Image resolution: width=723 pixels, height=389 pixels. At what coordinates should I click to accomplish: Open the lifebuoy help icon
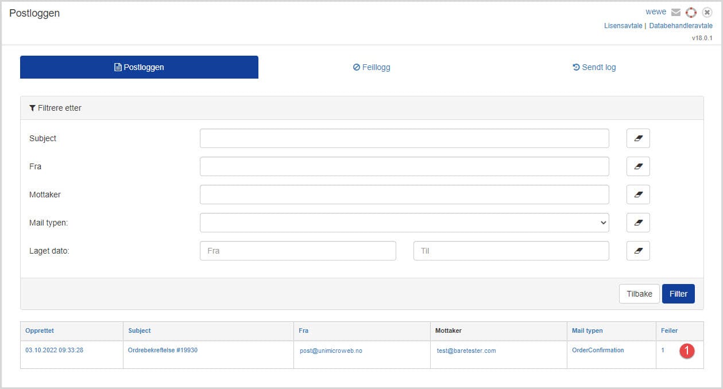(691, 12)
